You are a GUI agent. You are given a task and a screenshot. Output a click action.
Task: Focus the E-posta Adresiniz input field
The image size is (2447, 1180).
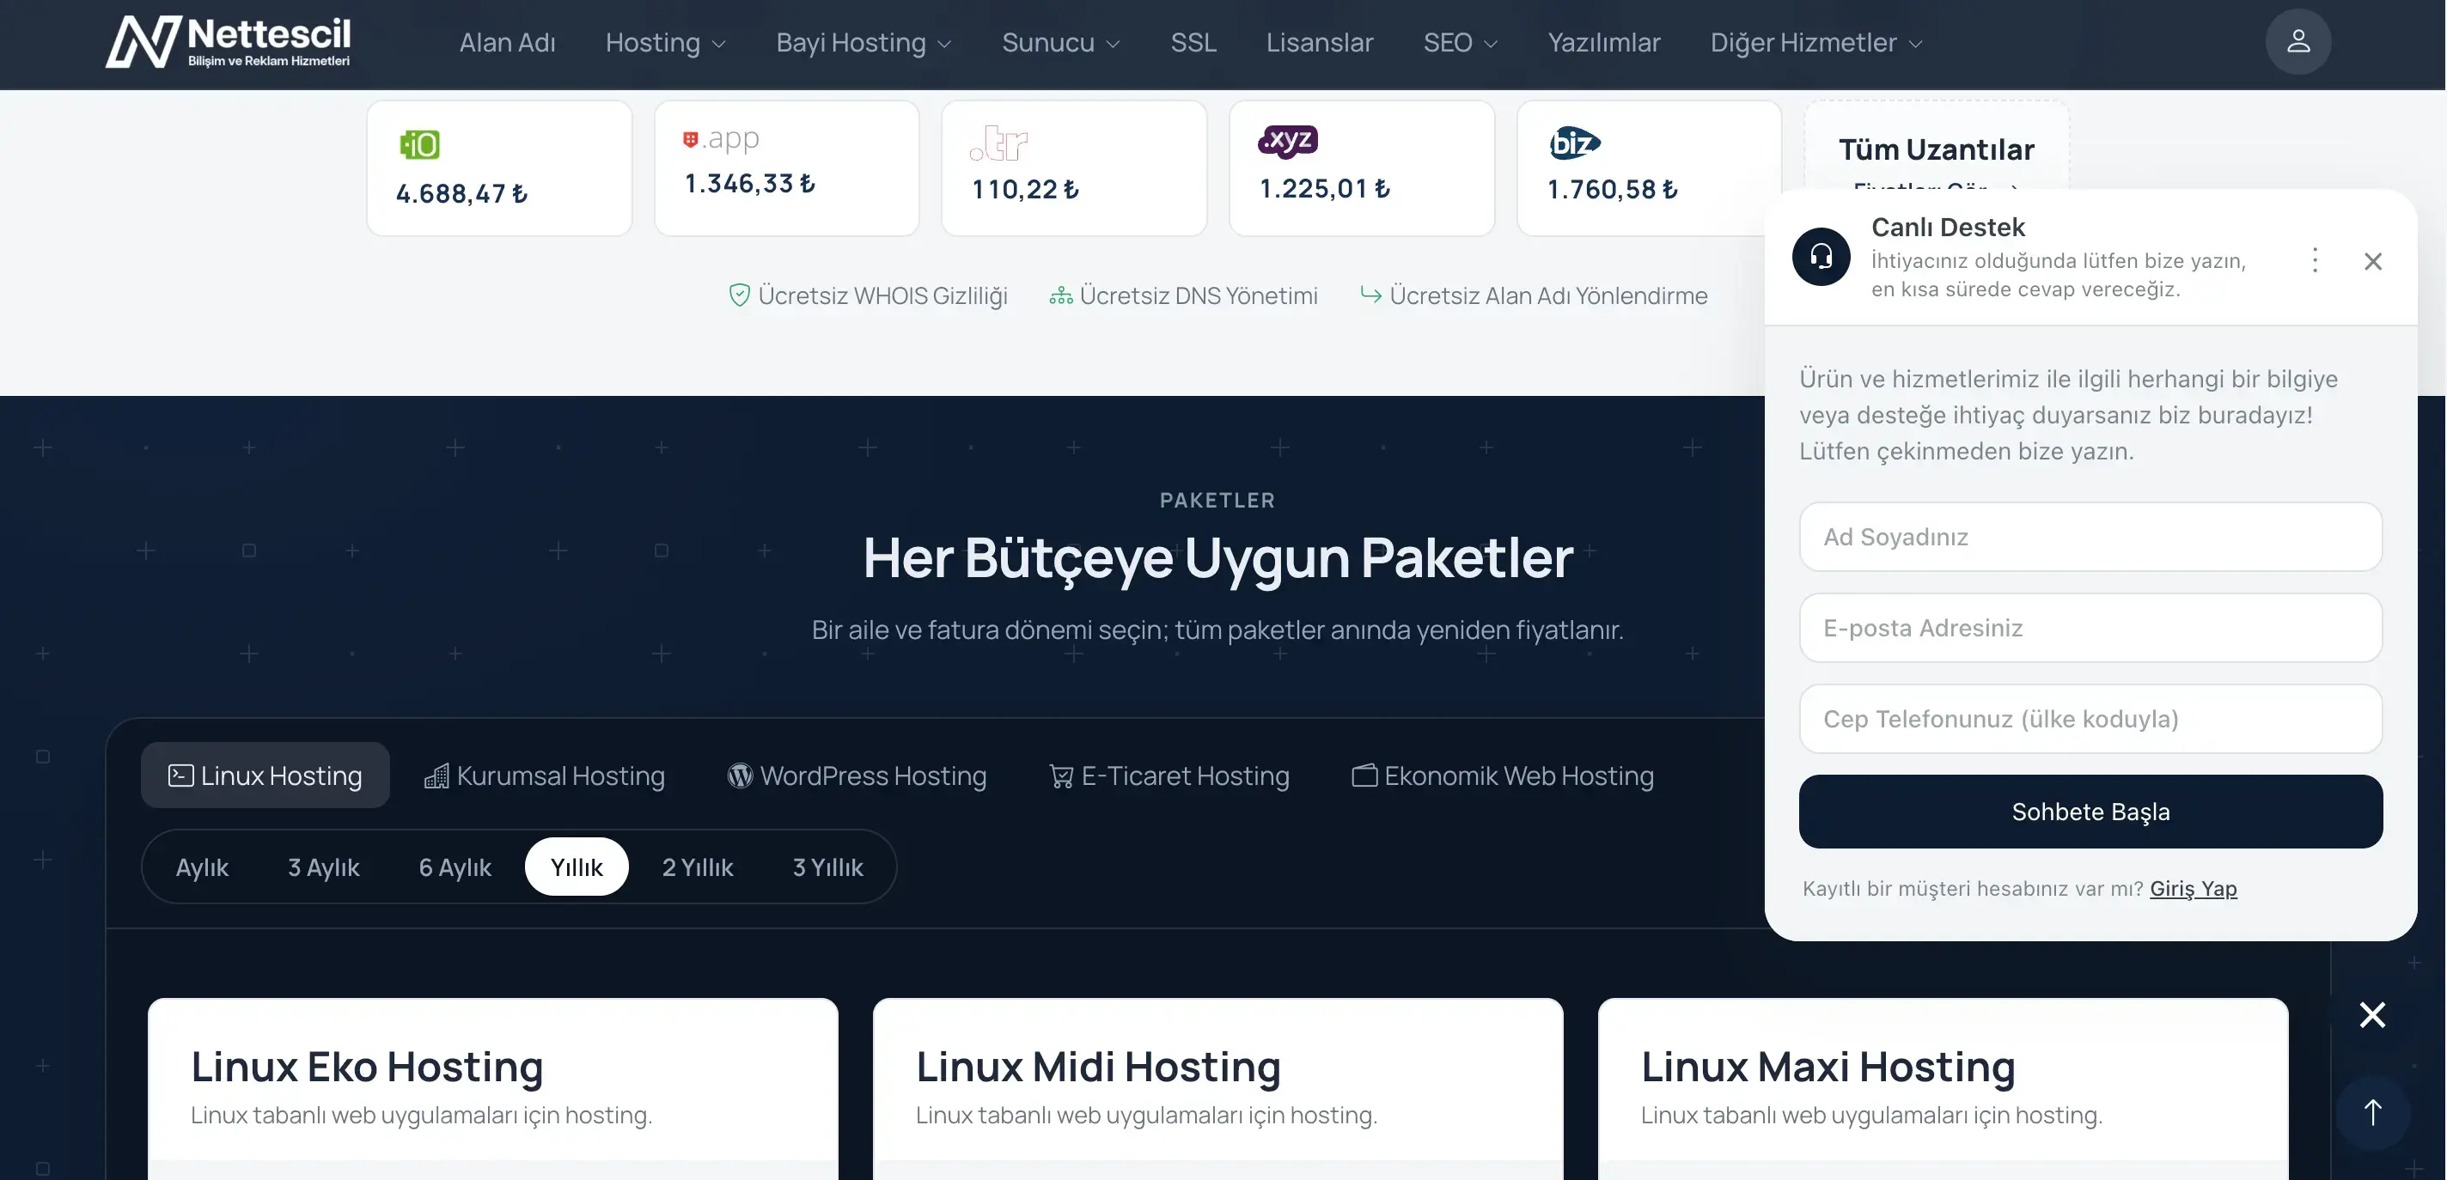2090,628
